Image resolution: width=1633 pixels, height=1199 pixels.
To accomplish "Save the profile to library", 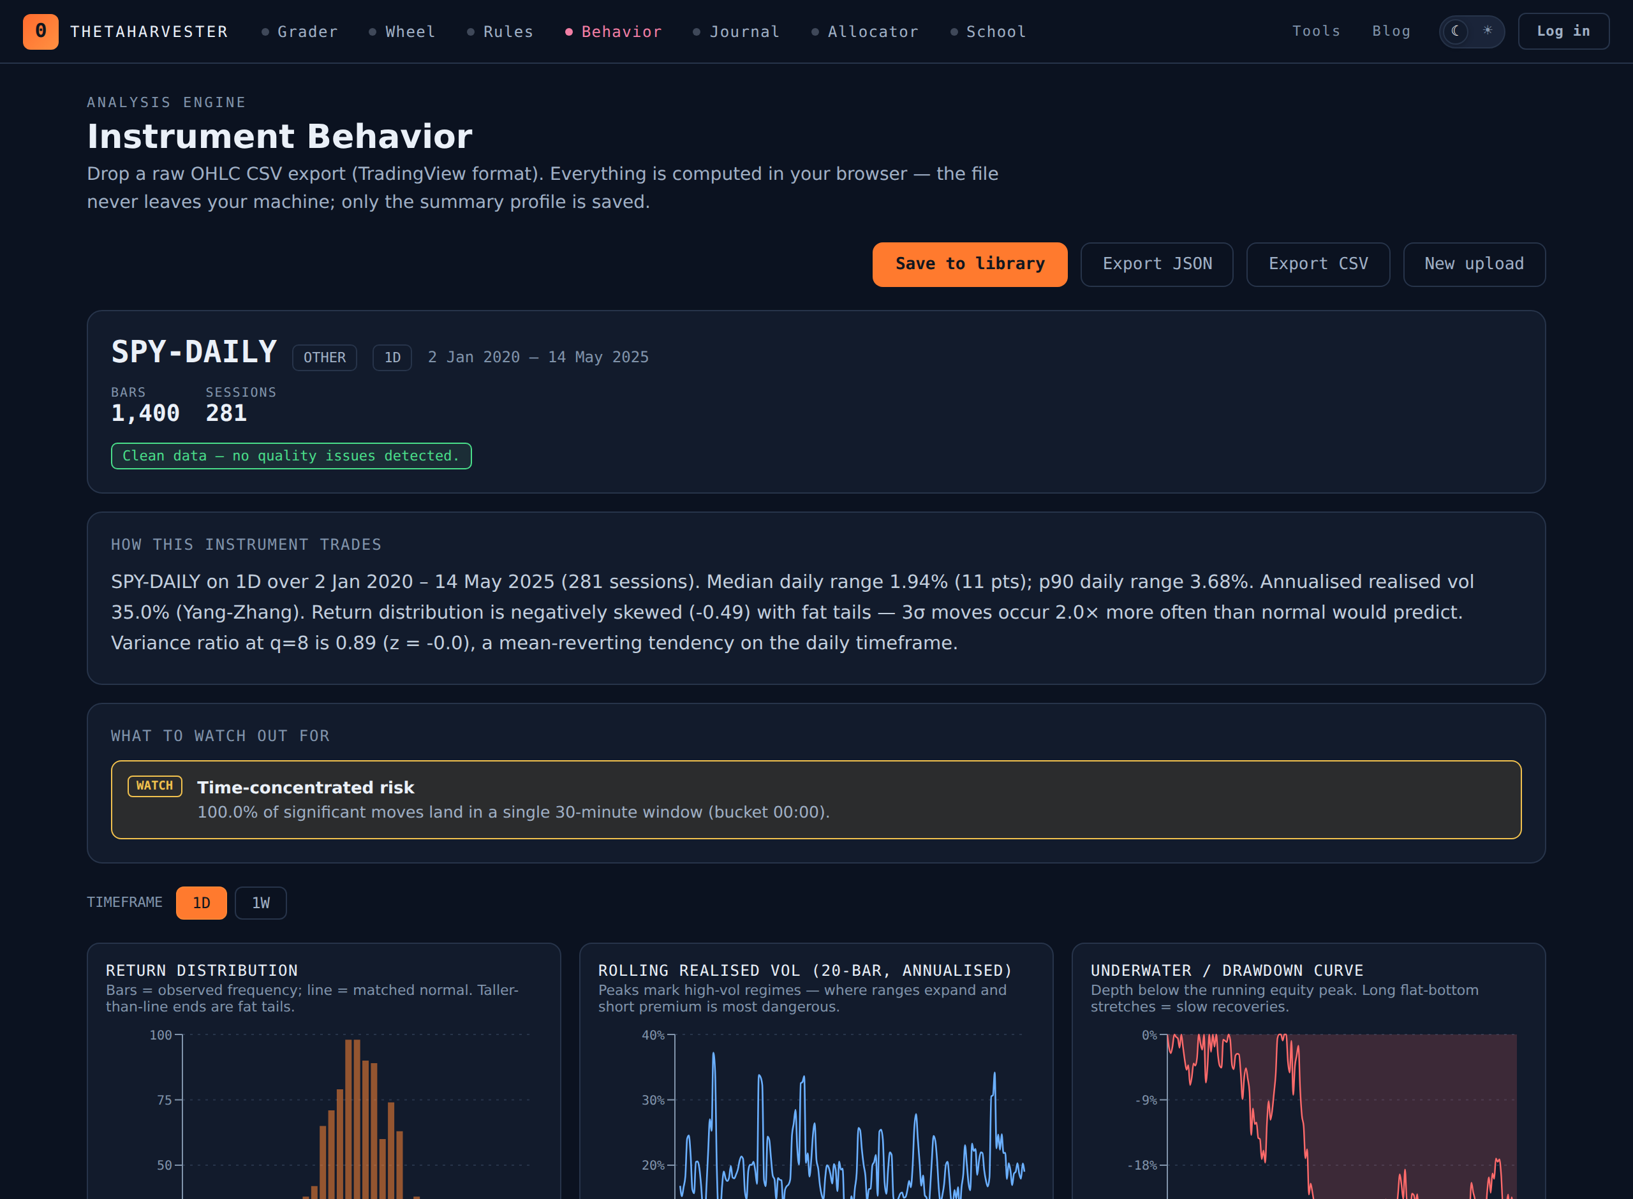I will click(970, 264).
